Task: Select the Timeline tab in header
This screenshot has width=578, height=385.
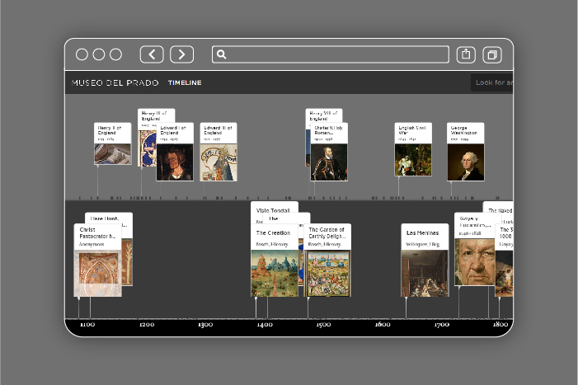Action: [x=185, y=82]
